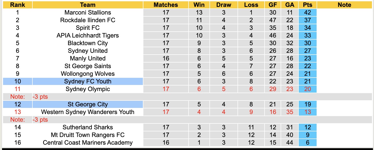Open the Marconi Stallions team name
This screenshot has height=150, width=374.
(x=88, y=12)
